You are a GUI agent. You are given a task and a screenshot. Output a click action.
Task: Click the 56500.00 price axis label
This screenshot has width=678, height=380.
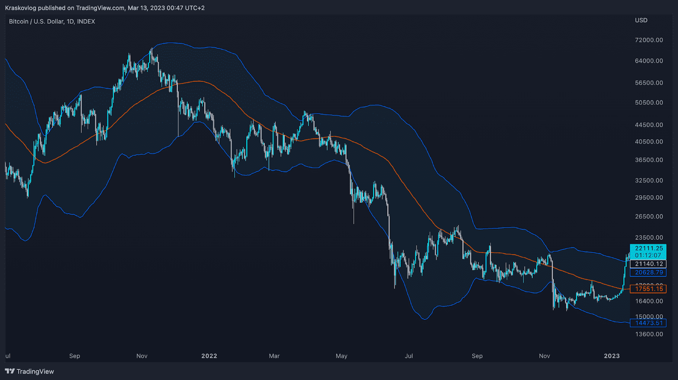coord(649,83)
